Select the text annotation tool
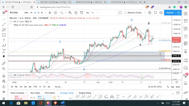The width and height of the screenshot is (189, 106). (4, 40)
